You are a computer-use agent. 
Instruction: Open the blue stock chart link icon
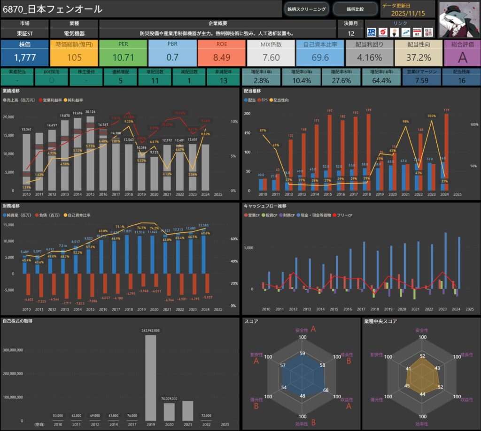click(x=405, y=32)
